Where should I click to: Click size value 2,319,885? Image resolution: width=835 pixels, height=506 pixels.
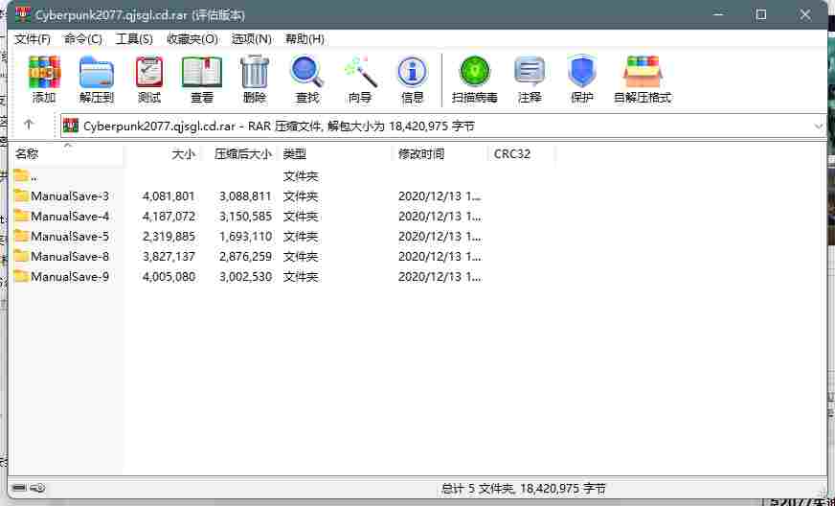pos(169,236)
